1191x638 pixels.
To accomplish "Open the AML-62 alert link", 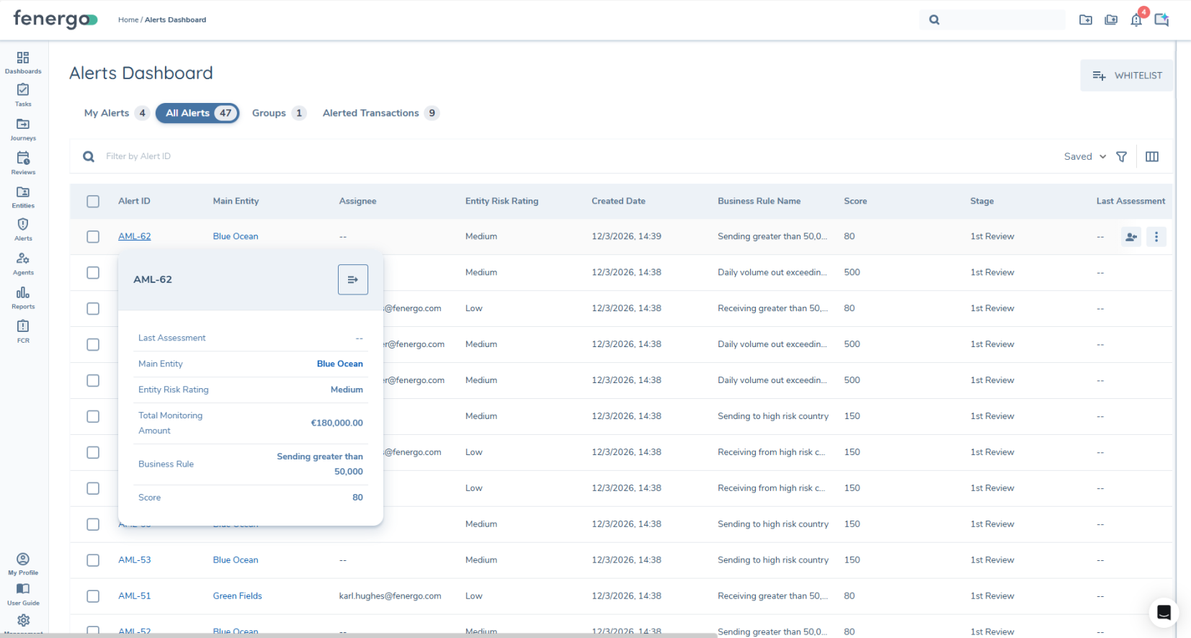I will click(135, 236).
